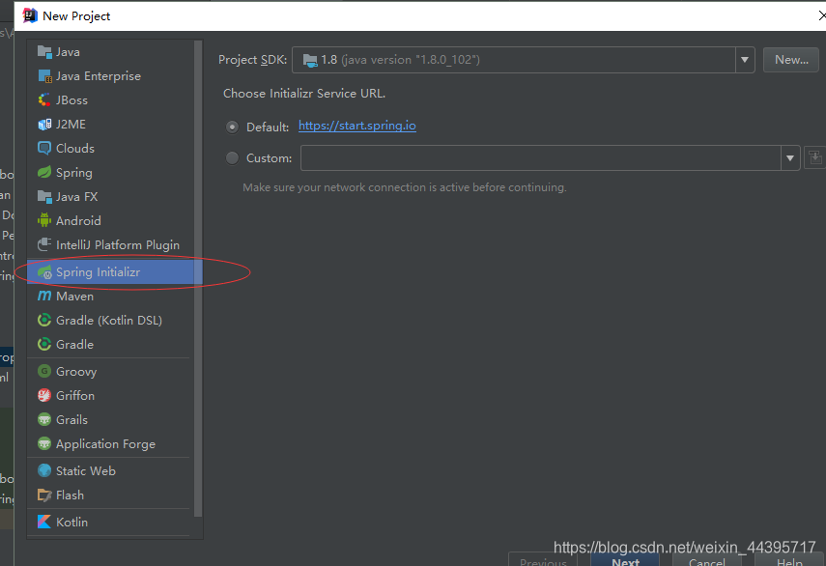Click the Previous button
The width and height of the screenshot is (826, 566).
tap(543, 560)
